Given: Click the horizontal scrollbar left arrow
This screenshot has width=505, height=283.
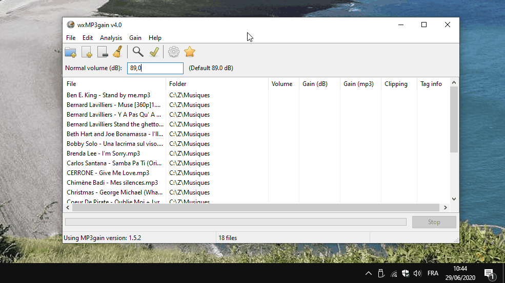Looking at the screenshot, I should (68, 207).
